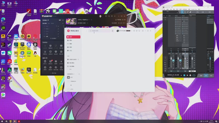Toggle Loop button in Studio One transport
The image size is (219, 123).
(x=194, y=75)
